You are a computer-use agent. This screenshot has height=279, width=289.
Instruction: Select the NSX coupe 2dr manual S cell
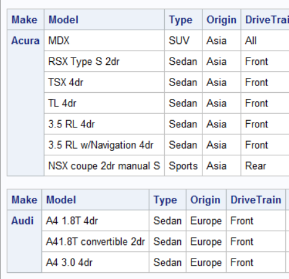(104, 166)
